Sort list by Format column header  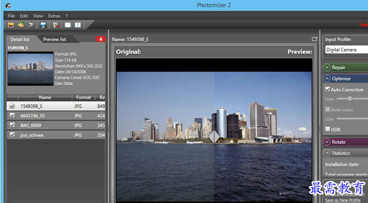click(83, 97)
